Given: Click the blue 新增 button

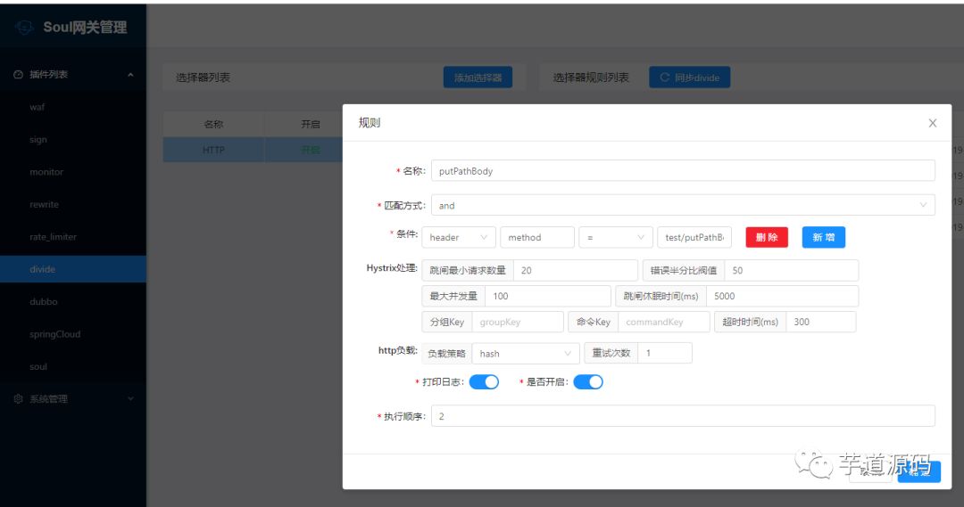Looking at the screenshot, I should click(x=823, y=238).
